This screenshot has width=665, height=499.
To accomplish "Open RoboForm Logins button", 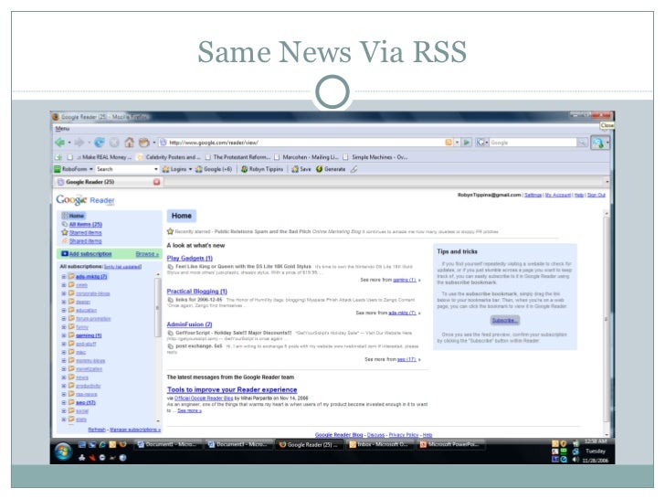I will click(177, 169).
